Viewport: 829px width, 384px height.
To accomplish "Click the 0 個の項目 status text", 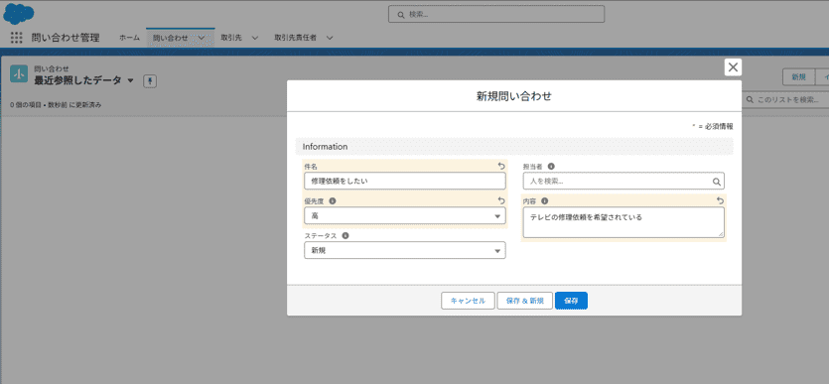I will point(56,104).
